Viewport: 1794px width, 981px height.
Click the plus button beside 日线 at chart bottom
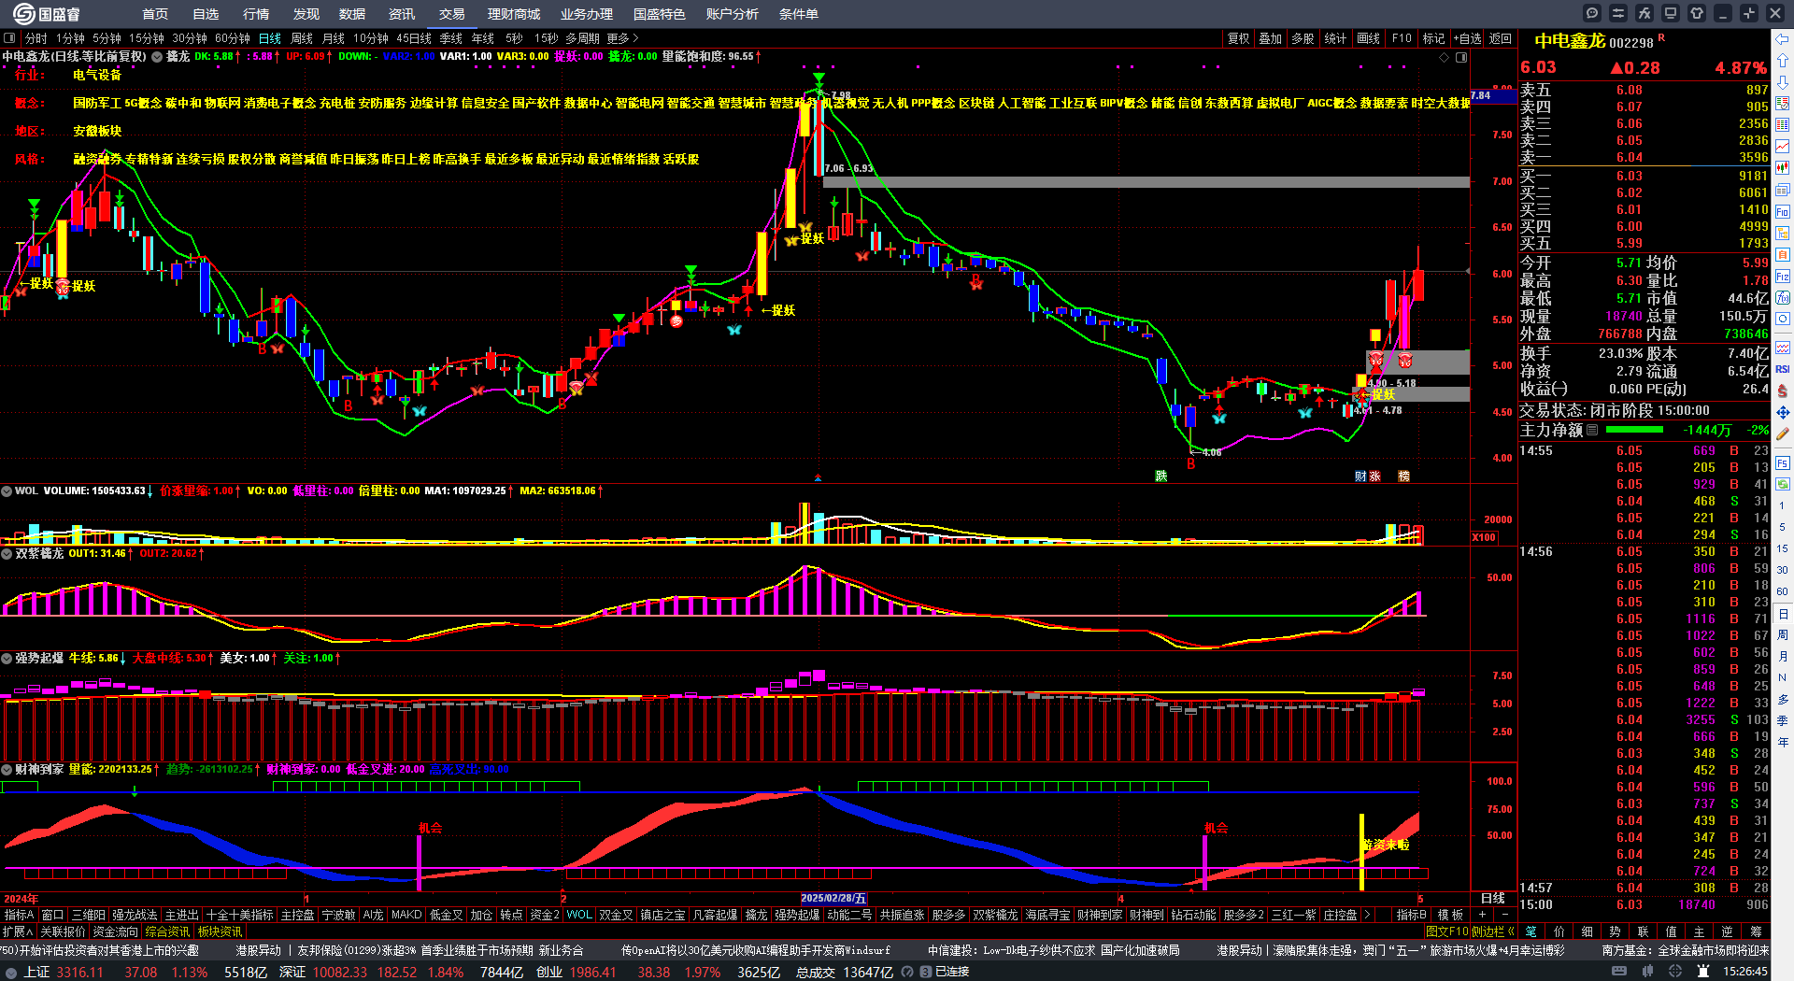click(x=1482, y=914)
